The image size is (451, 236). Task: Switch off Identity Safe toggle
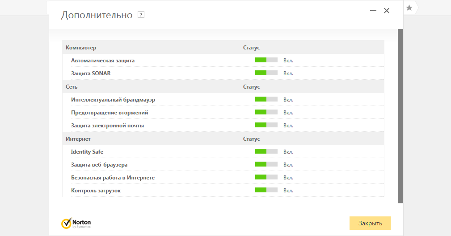click(x=266, y=151)
